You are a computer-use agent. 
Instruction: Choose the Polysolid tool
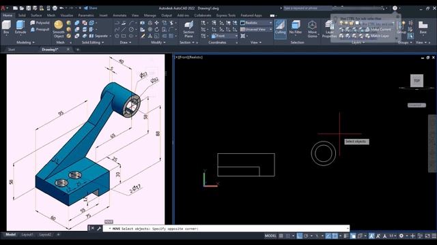pyautogui.click(x=40, y=22)
